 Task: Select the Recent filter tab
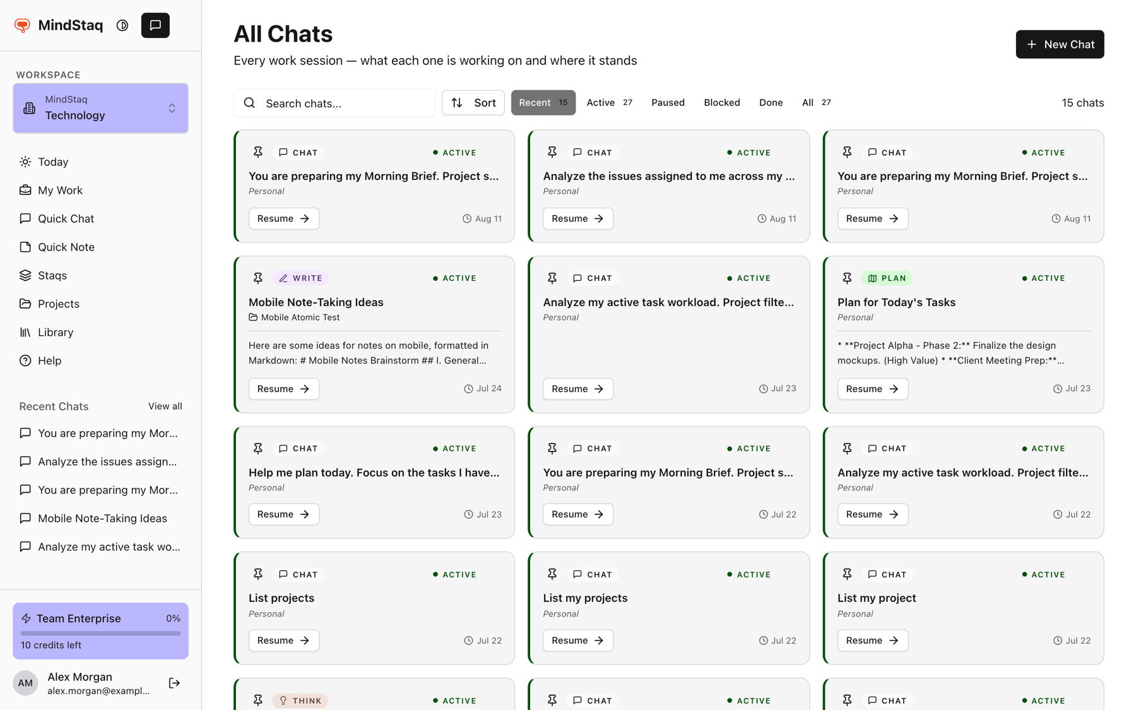click(543, 103)
